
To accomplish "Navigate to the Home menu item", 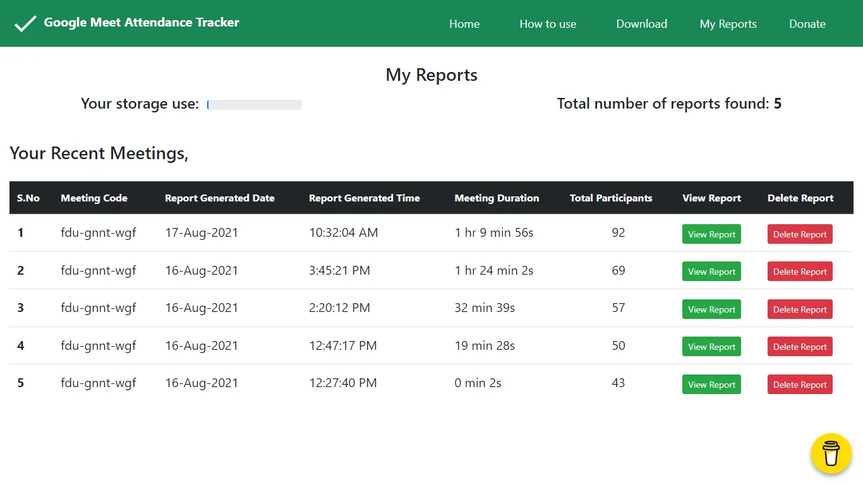I will [x=464, y=23].
